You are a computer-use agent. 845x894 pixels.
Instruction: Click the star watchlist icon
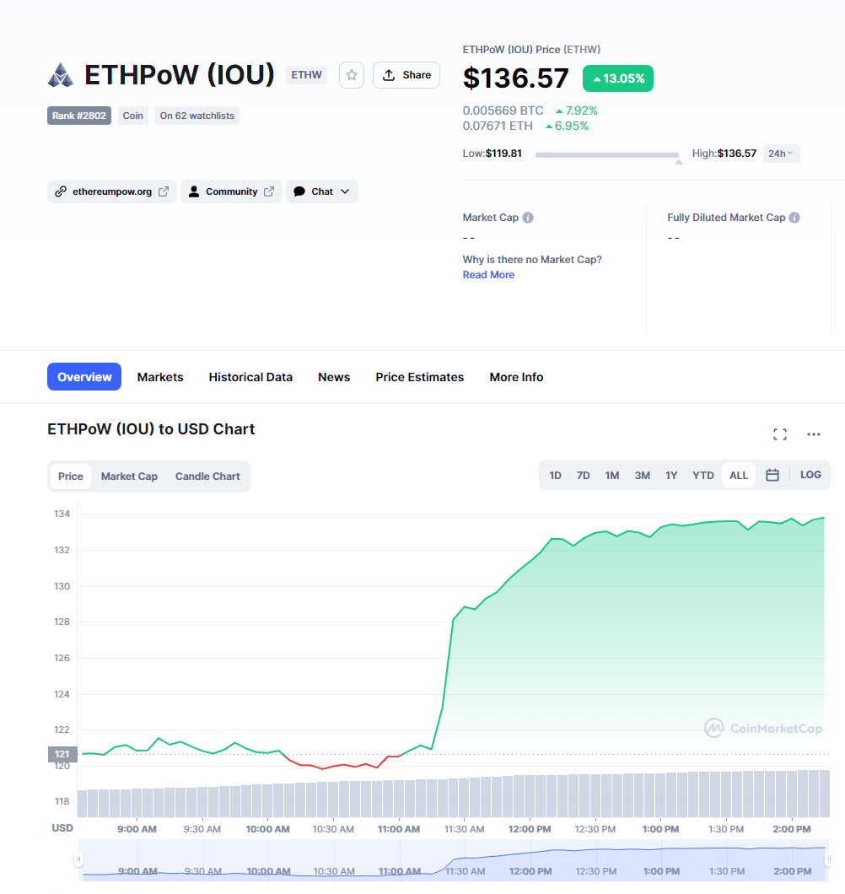pos(352,75)
